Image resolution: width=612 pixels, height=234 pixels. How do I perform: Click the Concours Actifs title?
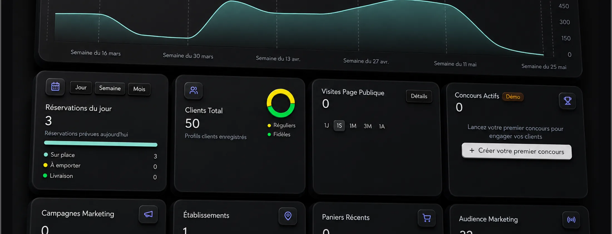click(x=477, y=96)
